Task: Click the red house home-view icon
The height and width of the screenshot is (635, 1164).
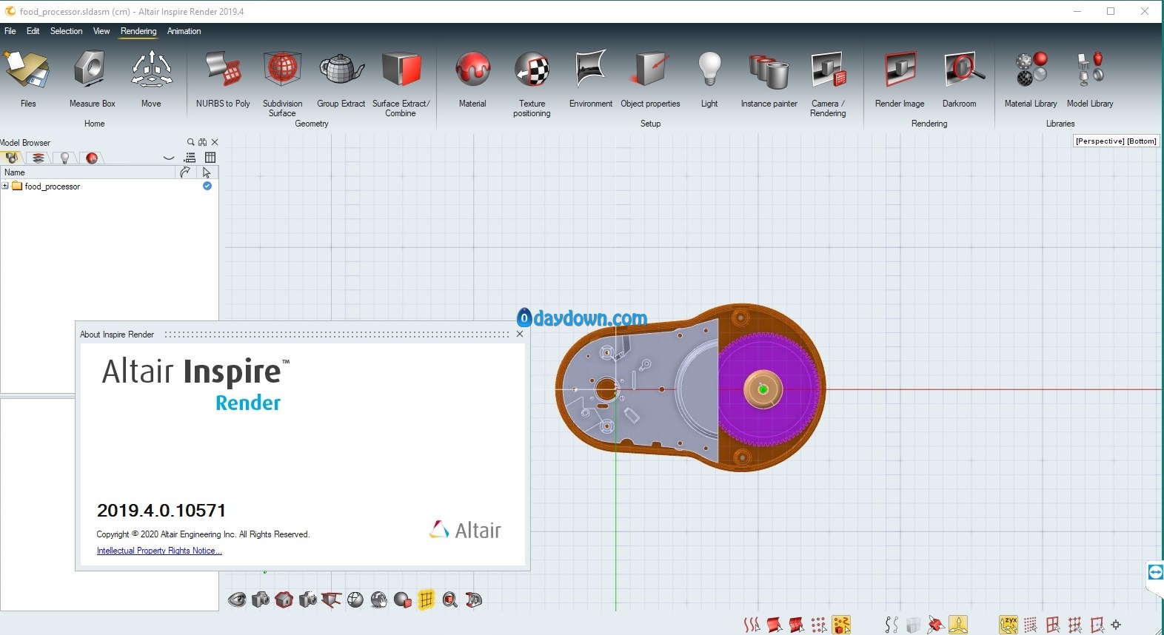Action: (284, 599)
